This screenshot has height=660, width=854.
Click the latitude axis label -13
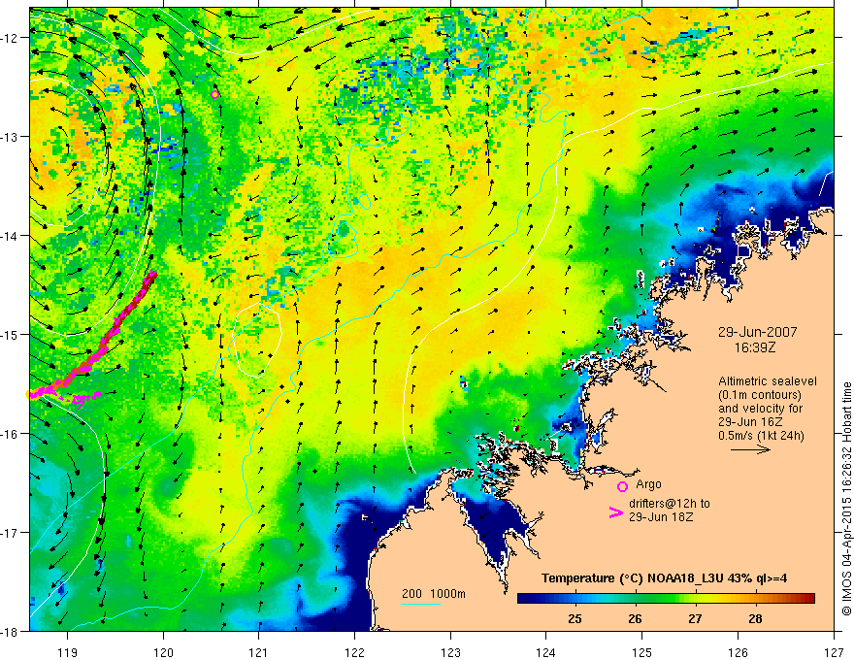[x=11, y=137]
